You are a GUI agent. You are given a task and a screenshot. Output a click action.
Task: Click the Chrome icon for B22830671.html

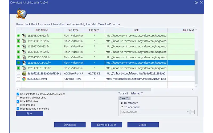click(x=24, y=79)
